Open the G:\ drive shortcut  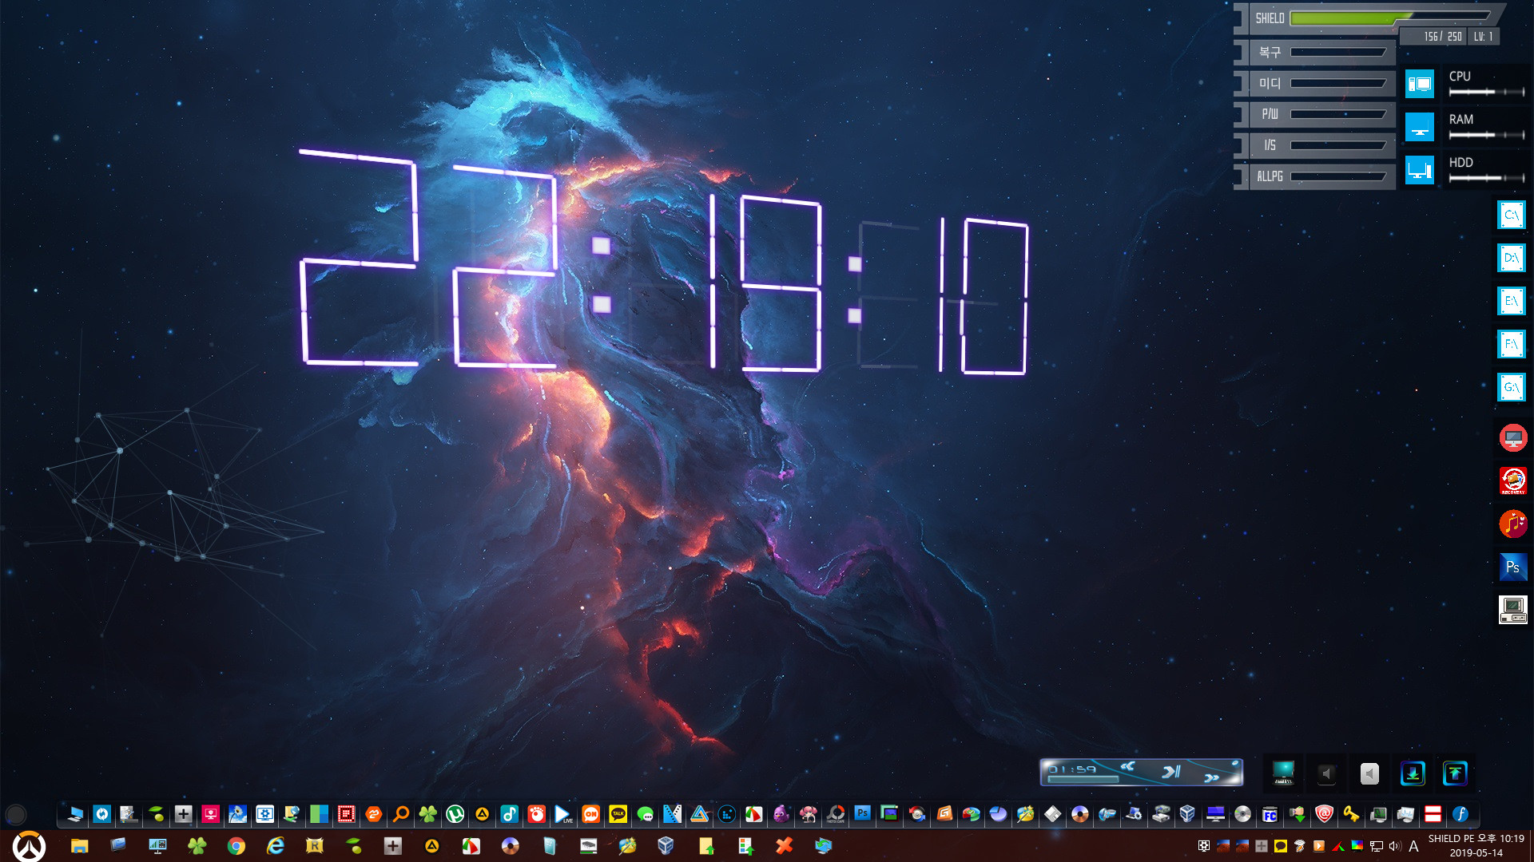pyautogui.click(x=1511, y=388)
